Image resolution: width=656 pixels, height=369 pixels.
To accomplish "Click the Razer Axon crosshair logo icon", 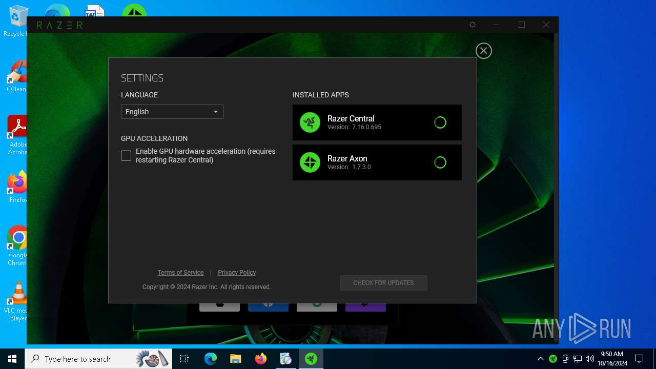I will 310,162.
